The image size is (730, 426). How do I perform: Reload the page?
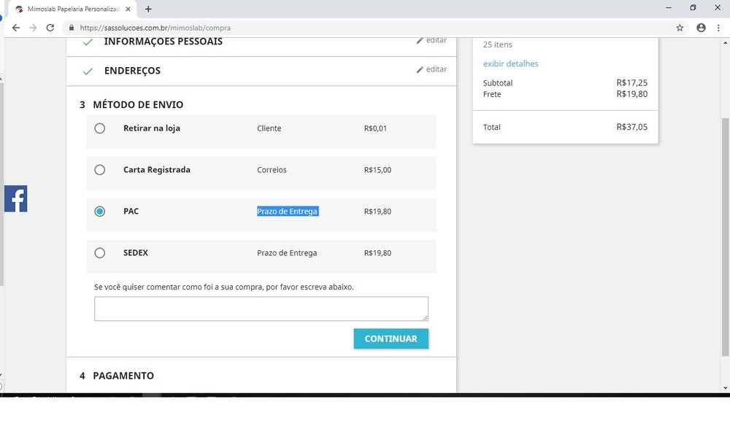[50, 28]
